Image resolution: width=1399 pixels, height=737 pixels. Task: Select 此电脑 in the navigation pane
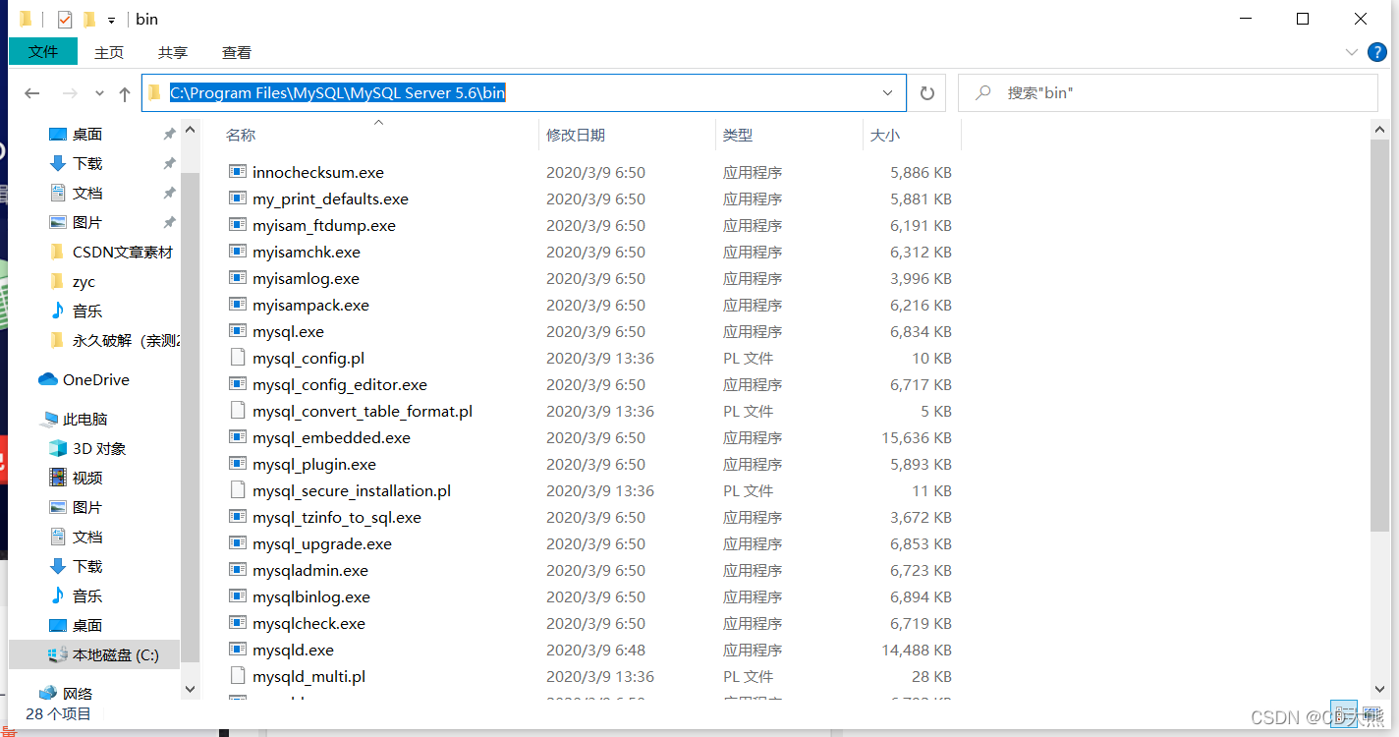tap(85, 420)
